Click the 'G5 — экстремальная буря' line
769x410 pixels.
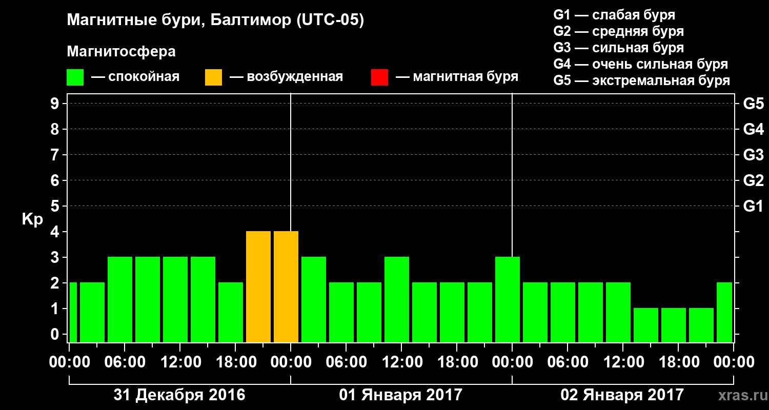click(642, 80)
